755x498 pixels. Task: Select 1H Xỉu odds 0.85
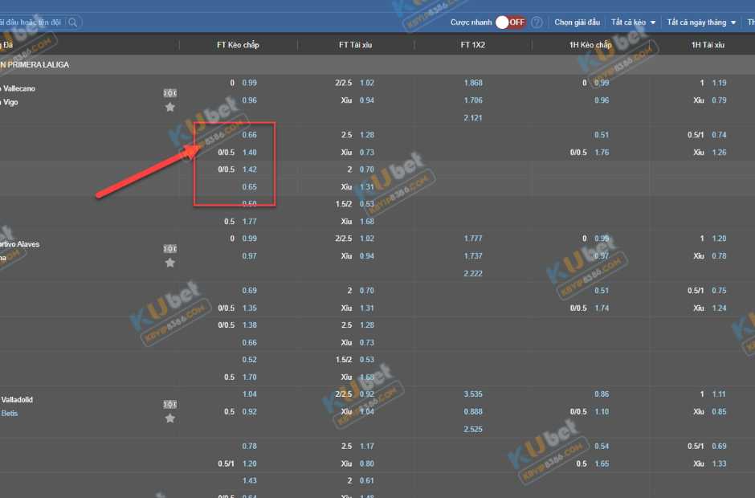pos(719,411)
